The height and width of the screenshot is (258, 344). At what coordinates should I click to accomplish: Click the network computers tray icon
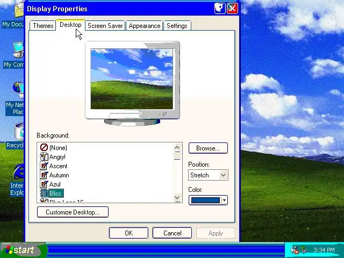304,249
